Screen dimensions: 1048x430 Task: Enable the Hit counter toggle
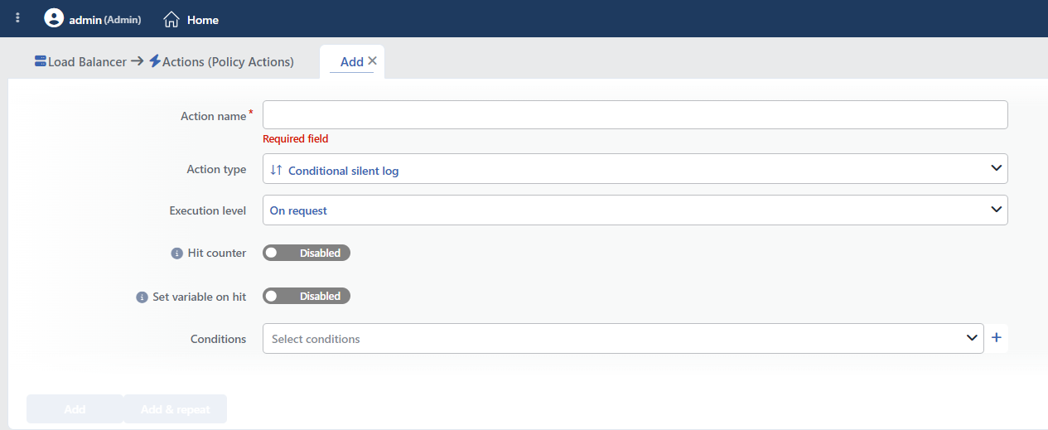307,253
